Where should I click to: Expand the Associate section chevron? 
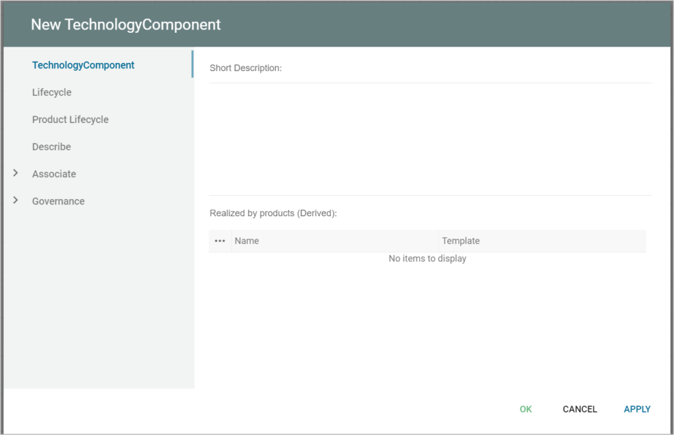coord(16,173)
